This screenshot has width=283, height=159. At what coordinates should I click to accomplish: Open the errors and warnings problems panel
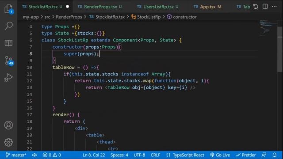[x=52, y=155]
